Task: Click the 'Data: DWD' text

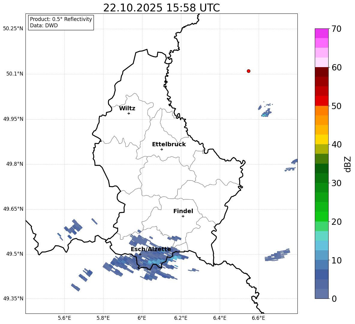Action: tap(44, 25)
